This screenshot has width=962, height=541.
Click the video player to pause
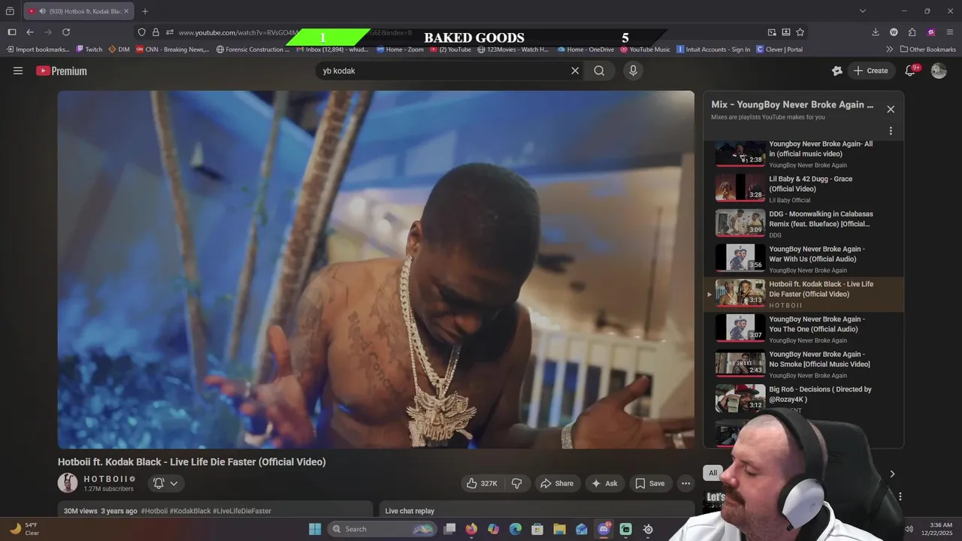point(376,270)
